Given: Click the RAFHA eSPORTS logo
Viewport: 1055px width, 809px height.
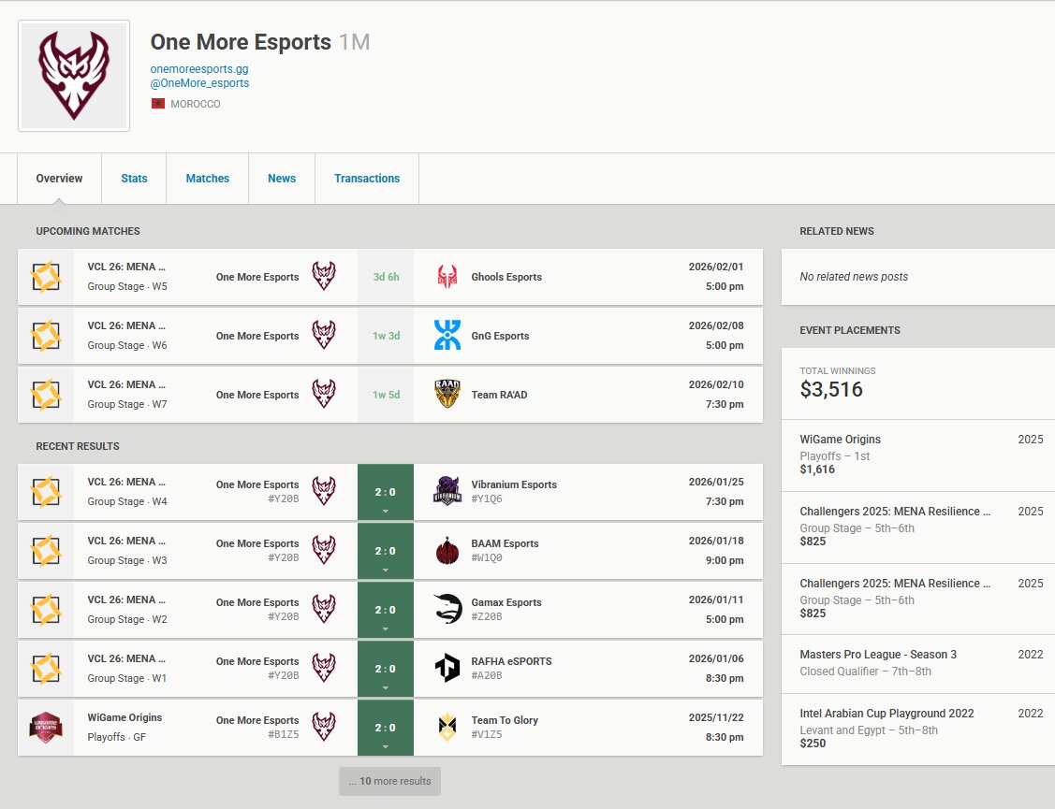Looking at the screenshot, I should (x=447, y=668).
